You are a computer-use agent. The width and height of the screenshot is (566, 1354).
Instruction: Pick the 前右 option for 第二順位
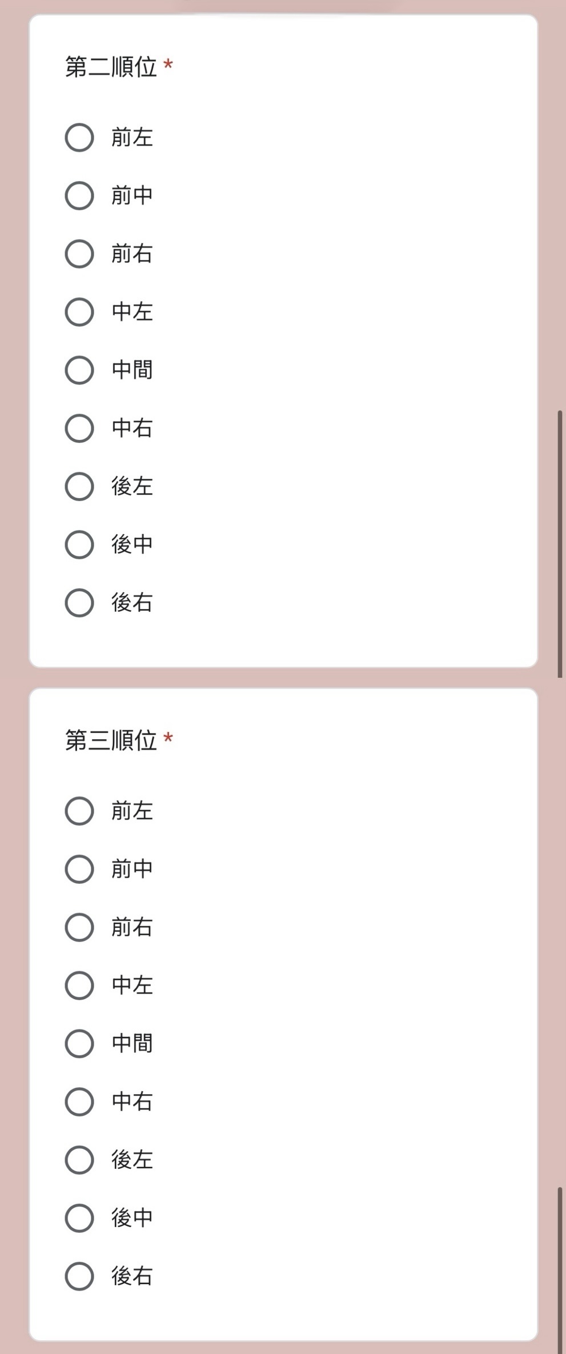(79, 254)
